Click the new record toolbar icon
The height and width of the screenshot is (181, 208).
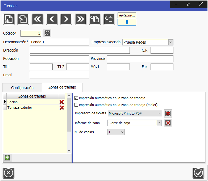click(9, 19)
